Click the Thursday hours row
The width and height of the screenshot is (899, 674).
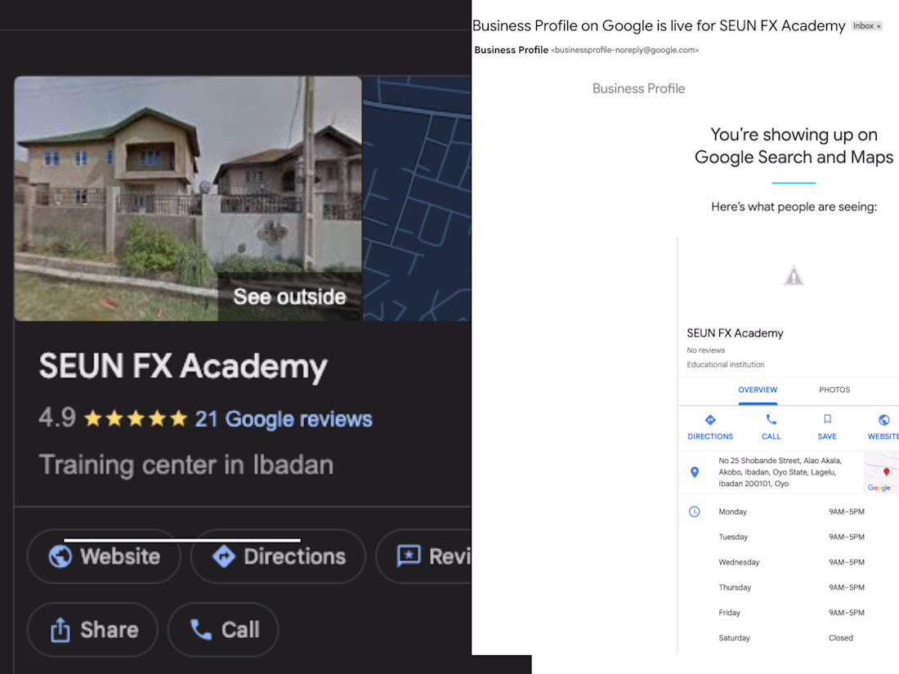coord(791,587)
